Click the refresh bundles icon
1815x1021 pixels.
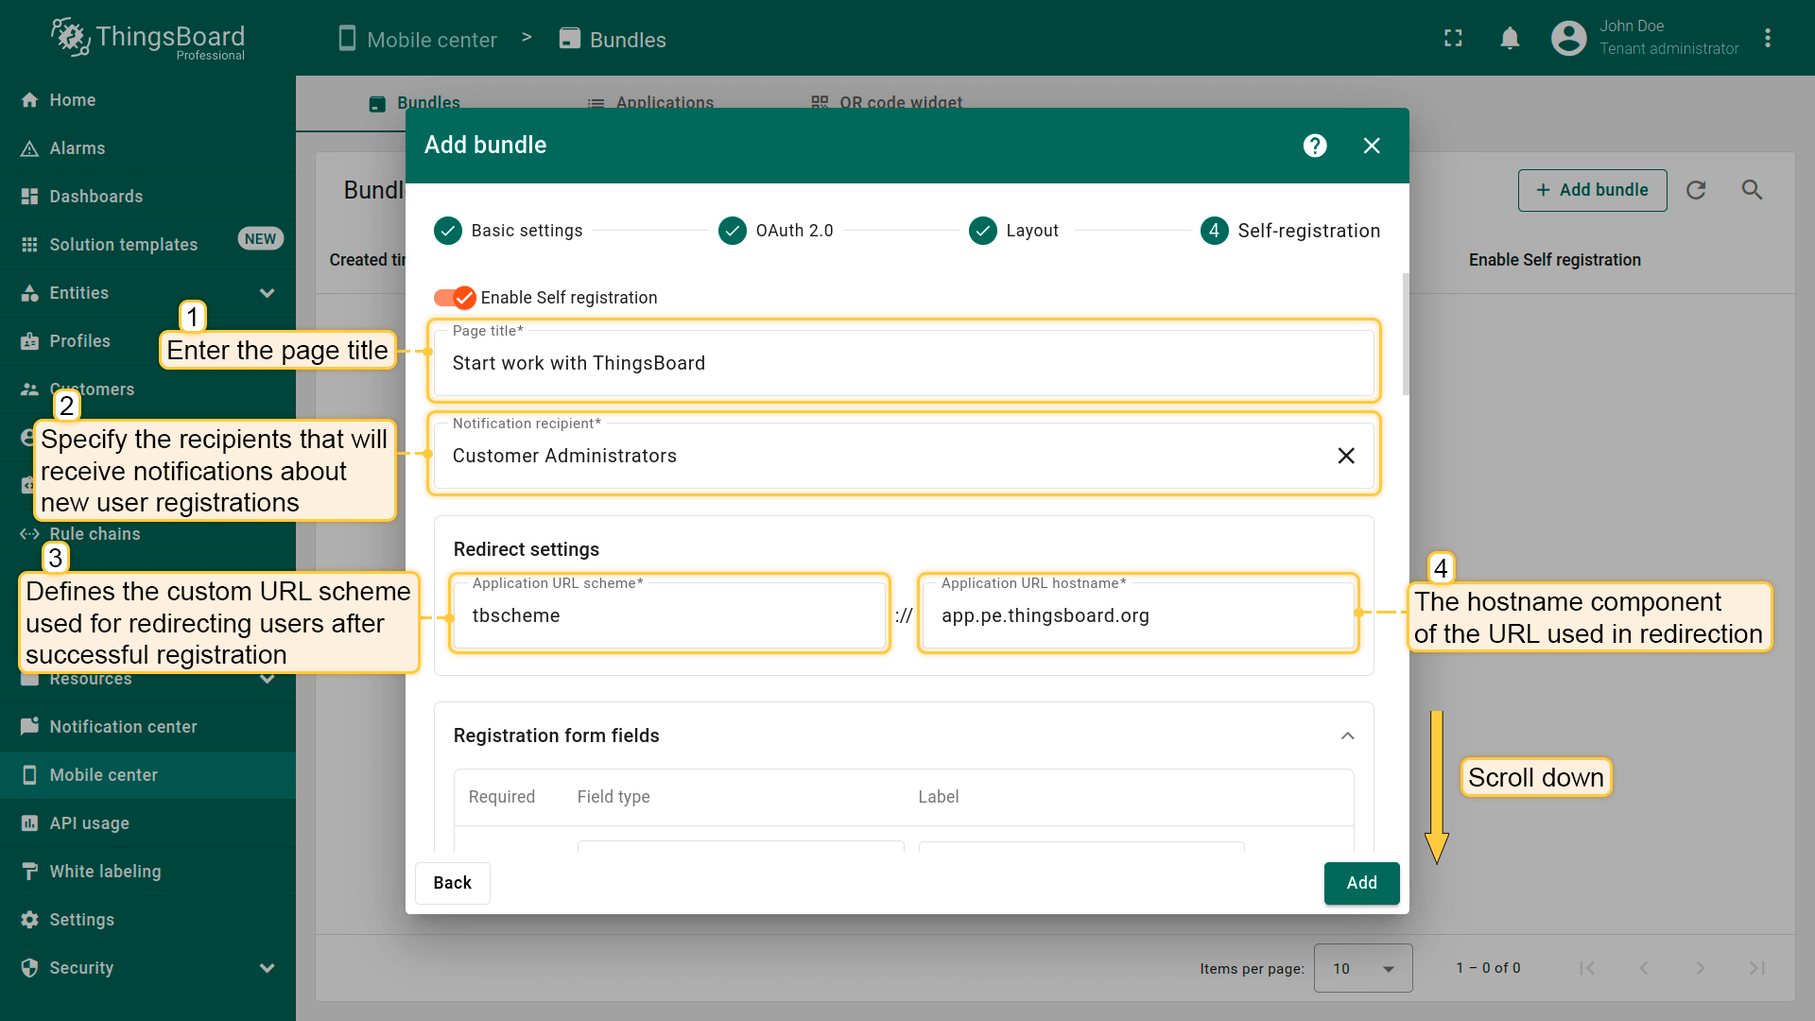pos(1696,190)
